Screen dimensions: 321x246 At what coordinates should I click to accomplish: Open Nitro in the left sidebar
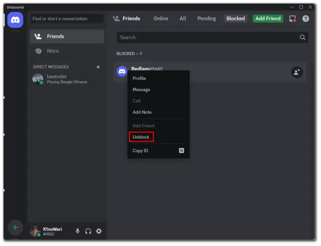coord(67,51)
